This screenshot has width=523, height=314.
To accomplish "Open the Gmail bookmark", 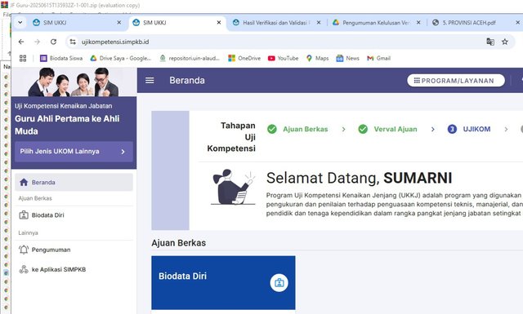I will point(378,58).
